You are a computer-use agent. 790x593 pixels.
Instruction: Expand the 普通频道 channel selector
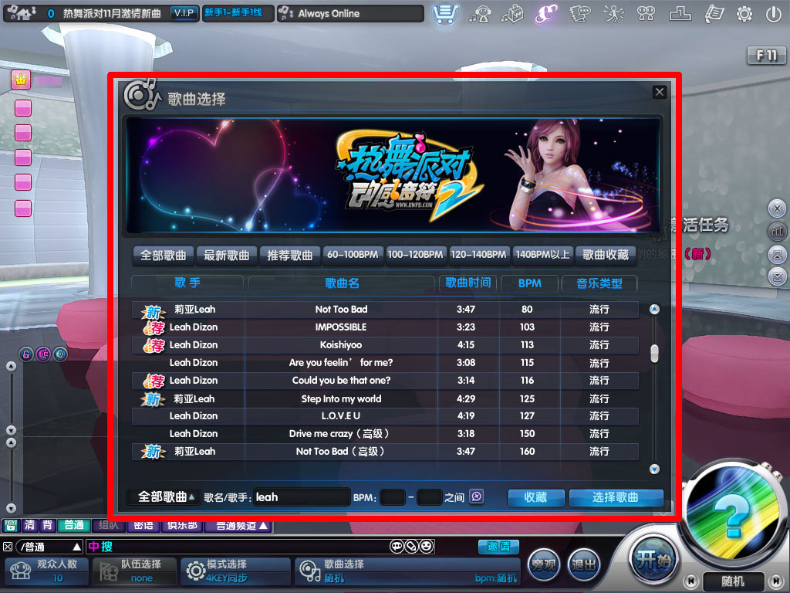pyautogui.click(x=241, y=526)
